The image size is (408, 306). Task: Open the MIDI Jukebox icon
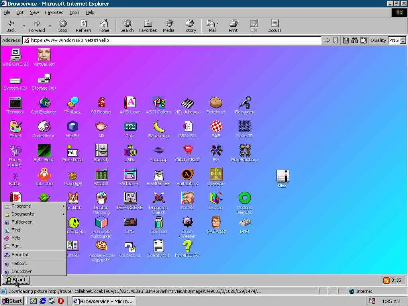tap(187, 105)
